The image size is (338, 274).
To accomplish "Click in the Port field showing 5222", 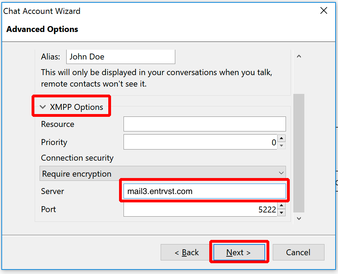I will click(x=200, y=209).
